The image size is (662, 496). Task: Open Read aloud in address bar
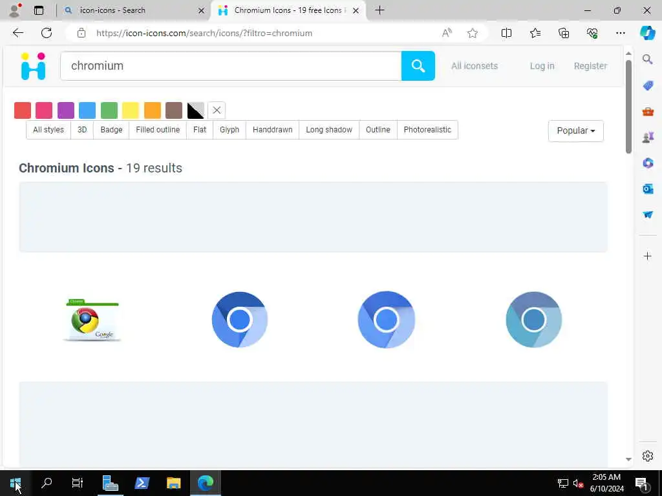pyautogui.click(x=447, y=33)
